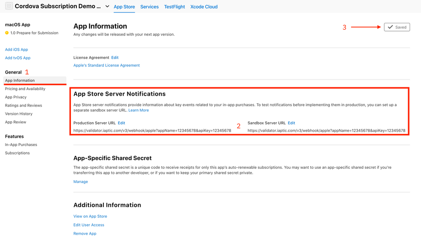The height and width of the screenshot is (242, 421).
Task: Open 1.0 Prepare for Submission version
Action: click(x=34, y=33)
